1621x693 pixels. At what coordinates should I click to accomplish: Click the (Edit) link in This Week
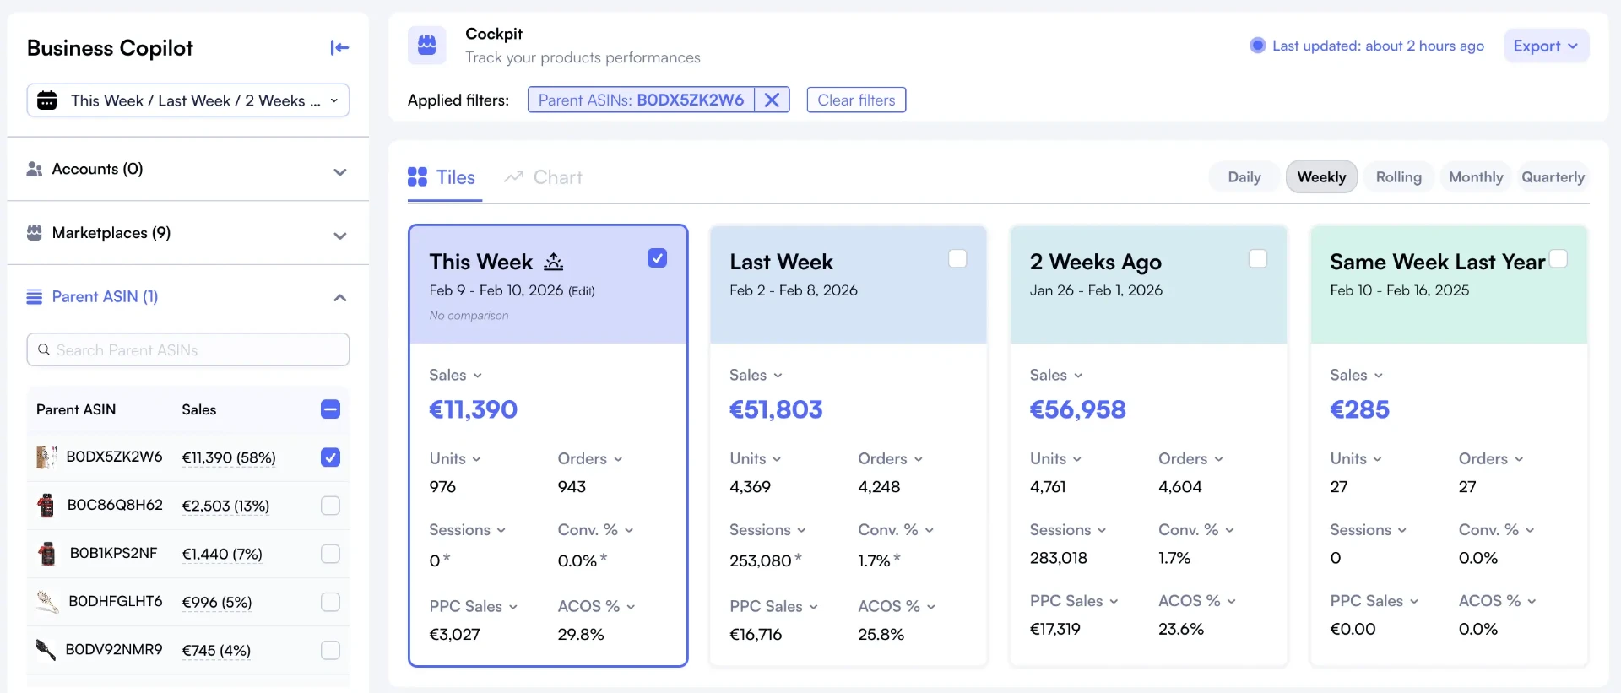pos(581,291)
